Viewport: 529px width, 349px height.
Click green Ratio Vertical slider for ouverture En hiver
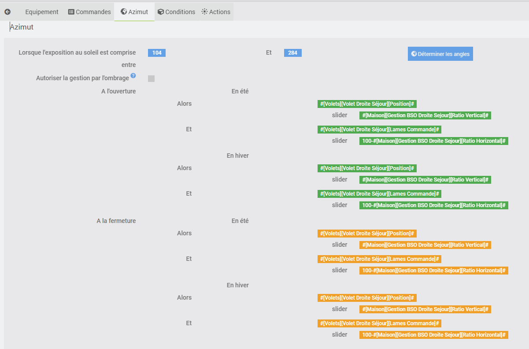(x=425, y=180)
